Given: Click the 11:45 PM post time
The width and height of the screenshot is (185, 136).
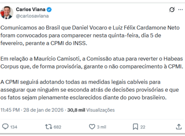Looking at the screenshot, I should pos(10,110).
